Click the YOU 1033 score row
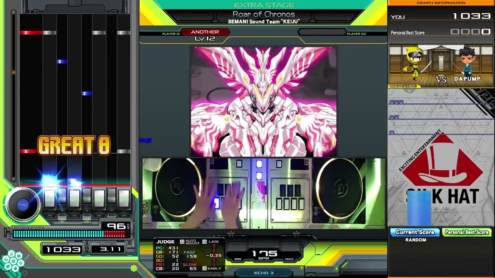 tap(441, 17)
